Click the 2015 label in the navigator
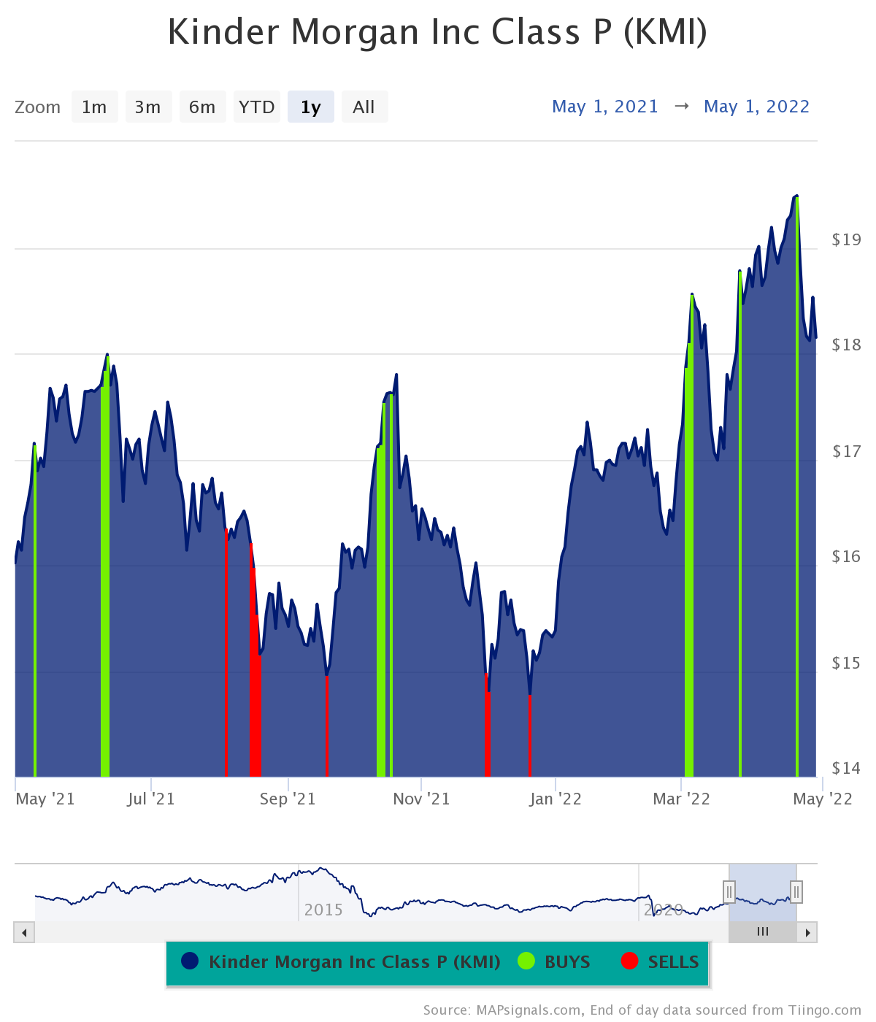 pyautogui.click(x=323, y=910)
